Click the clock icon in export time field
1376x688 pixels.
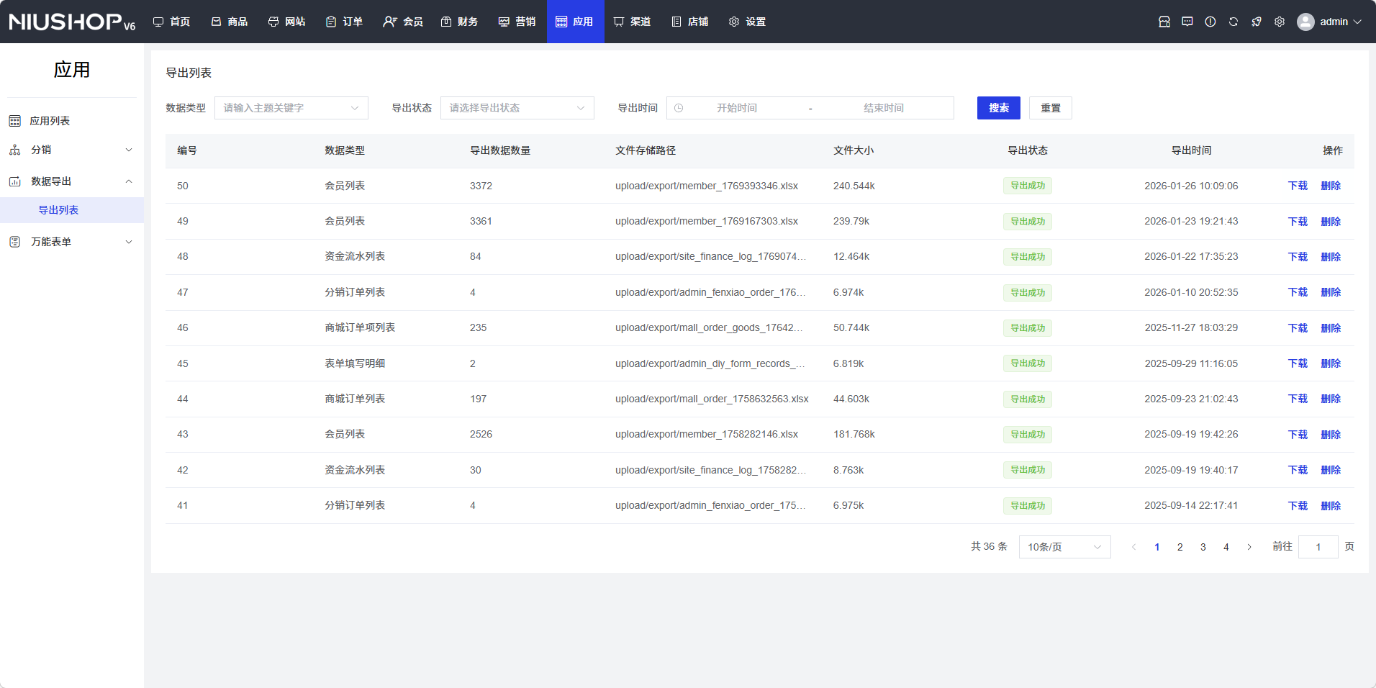(x=679, y=108)
